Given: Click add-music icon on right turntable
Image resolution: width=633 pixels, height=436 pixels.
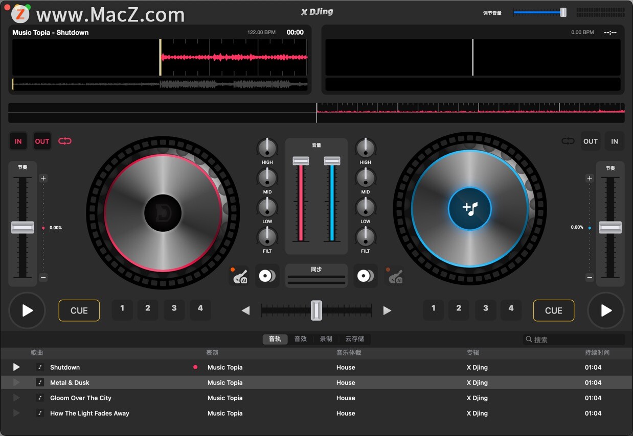Looking at the screenshot, I should [x=469, y=208].
